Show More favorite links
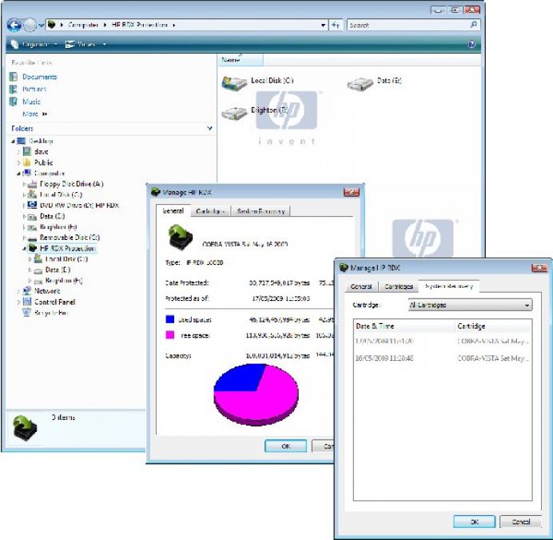 tap(34, 114)
